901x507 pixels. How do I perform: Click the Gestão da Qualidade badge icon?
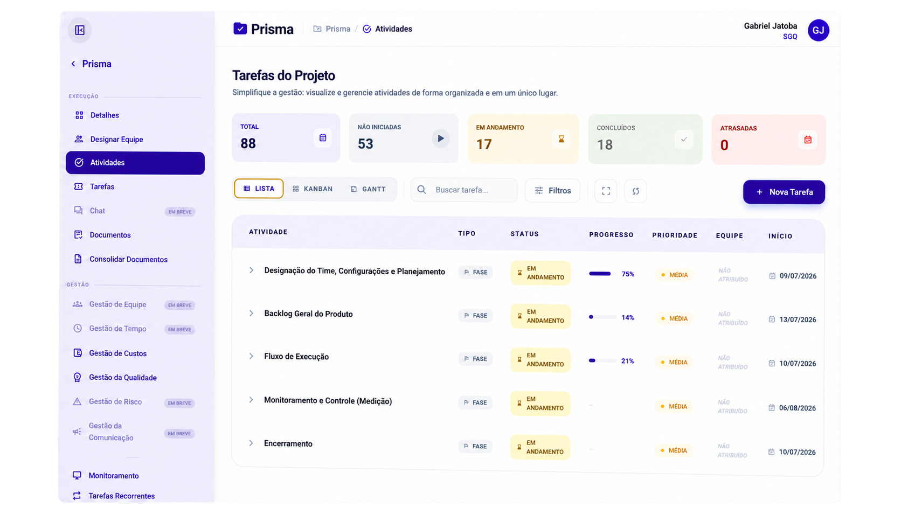coord(77,377)
